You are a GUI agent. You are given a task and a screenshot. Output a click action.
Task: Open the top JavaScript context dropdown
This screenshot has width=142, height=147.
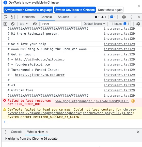pos(24,24)
